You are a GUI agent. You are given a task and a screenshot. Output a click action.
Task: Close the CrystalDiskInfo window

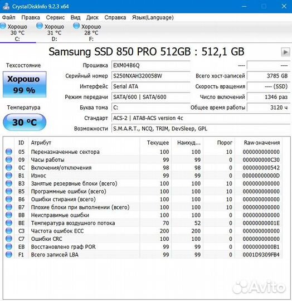(284, 6)
